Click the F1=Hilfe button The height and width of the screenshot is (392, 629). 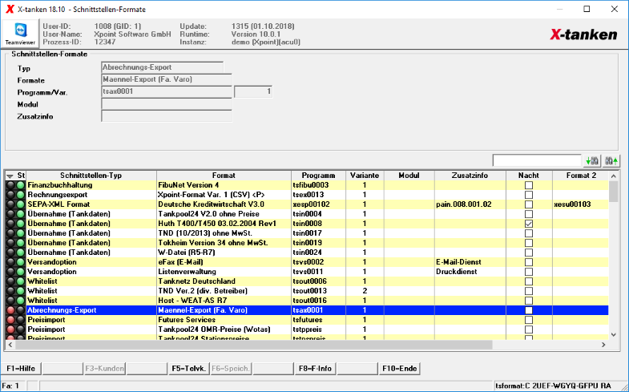[x=21, y=368]
